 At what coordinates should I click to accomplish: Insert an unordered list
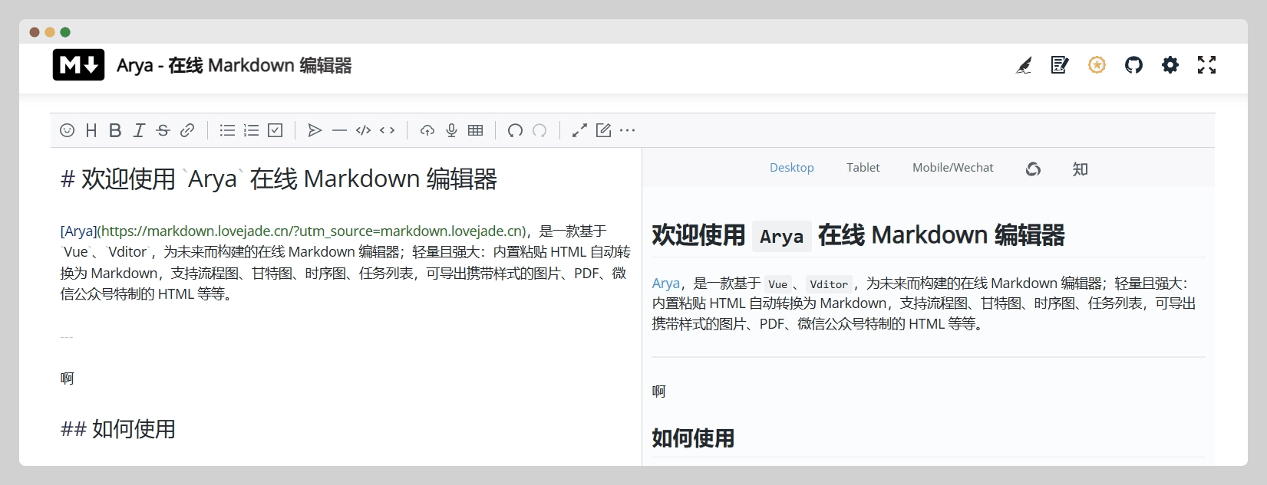coord(227,130)
